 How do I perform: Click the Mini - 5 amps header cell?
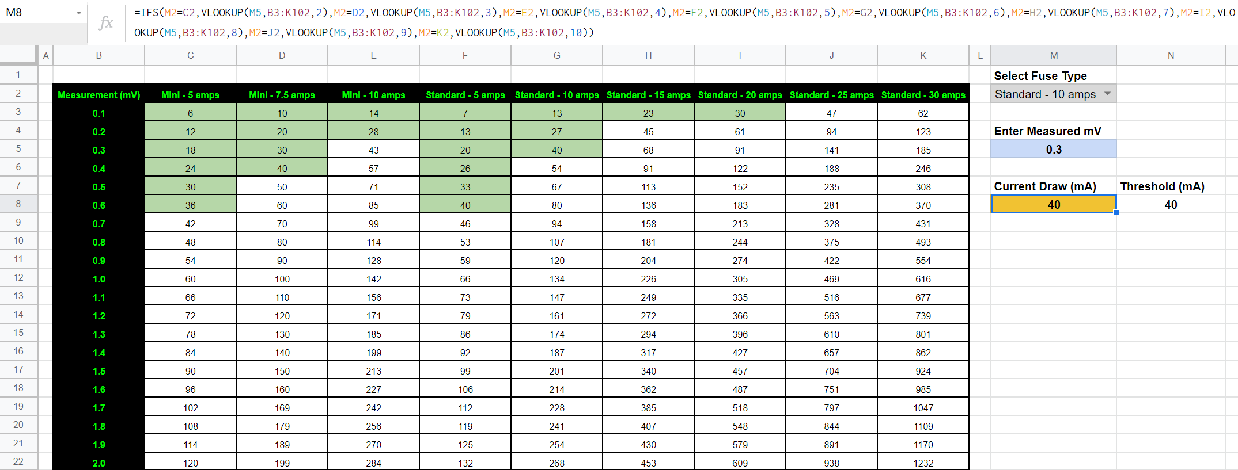click(x=190, y=95)
